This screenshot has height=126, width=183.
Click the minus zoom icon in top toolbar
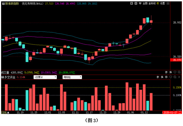click(136, 4)
